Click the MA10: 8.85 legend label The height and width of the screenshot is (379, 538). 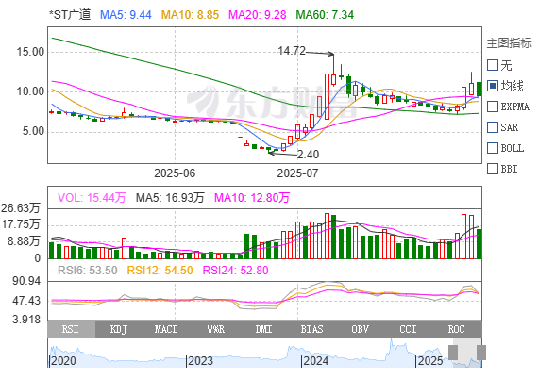click(190, 15)
